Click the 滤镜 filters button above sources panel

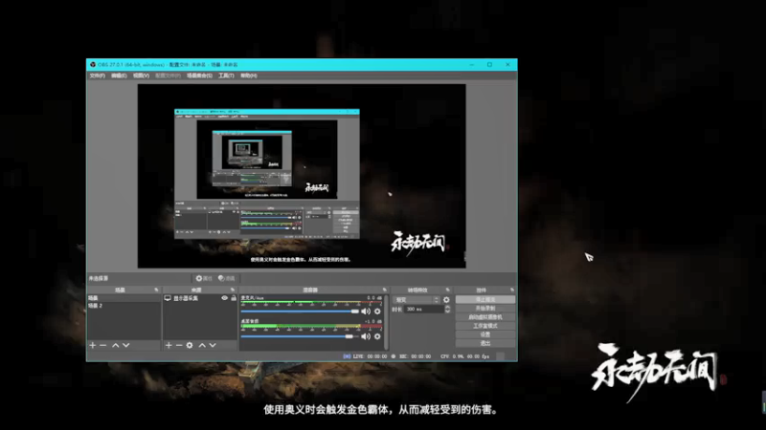[227, 278]
